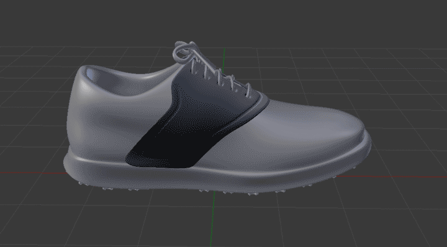447x247 pixels.
Task: Click green Y axis line above shoe
Action: coord(224,58)
